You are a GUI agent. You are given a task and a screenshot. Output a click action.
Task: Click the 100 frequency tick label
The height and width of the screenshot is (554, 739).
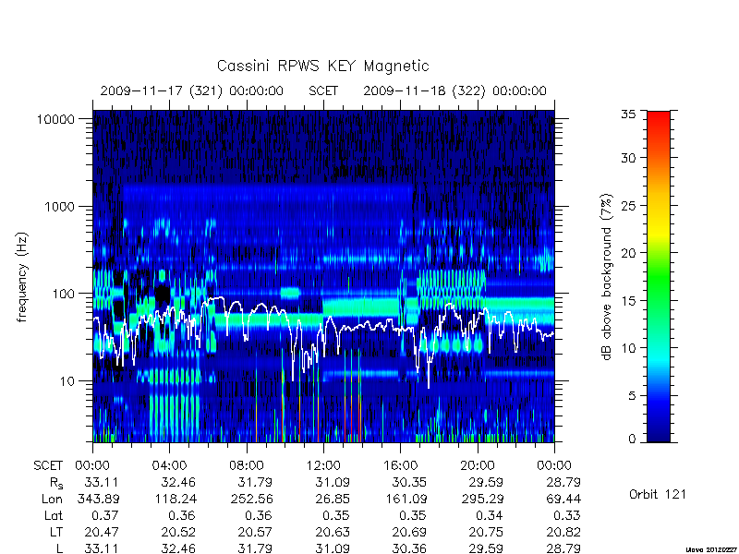click(64, 294)
